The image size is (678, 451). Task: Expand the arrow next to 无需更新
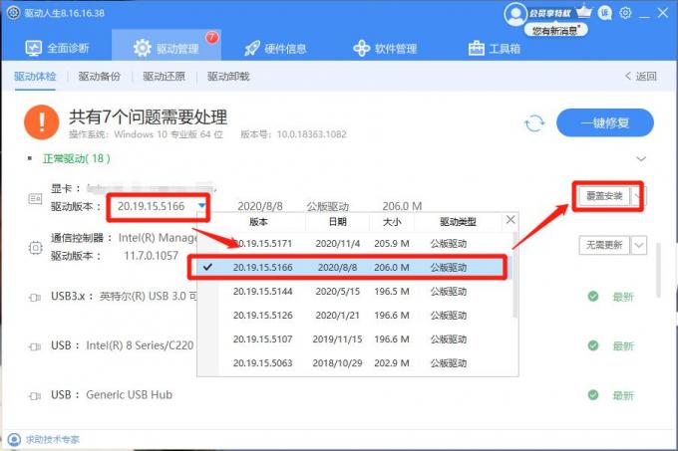pos(639,245)
